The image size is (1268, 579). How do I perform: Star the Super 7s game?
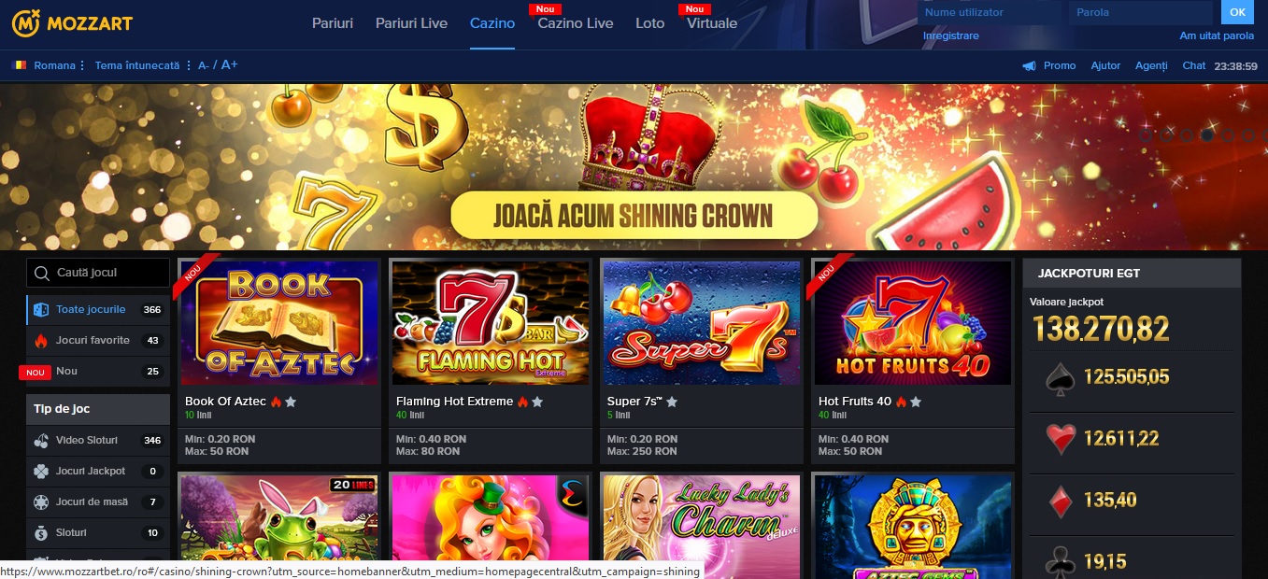[672, 402]
